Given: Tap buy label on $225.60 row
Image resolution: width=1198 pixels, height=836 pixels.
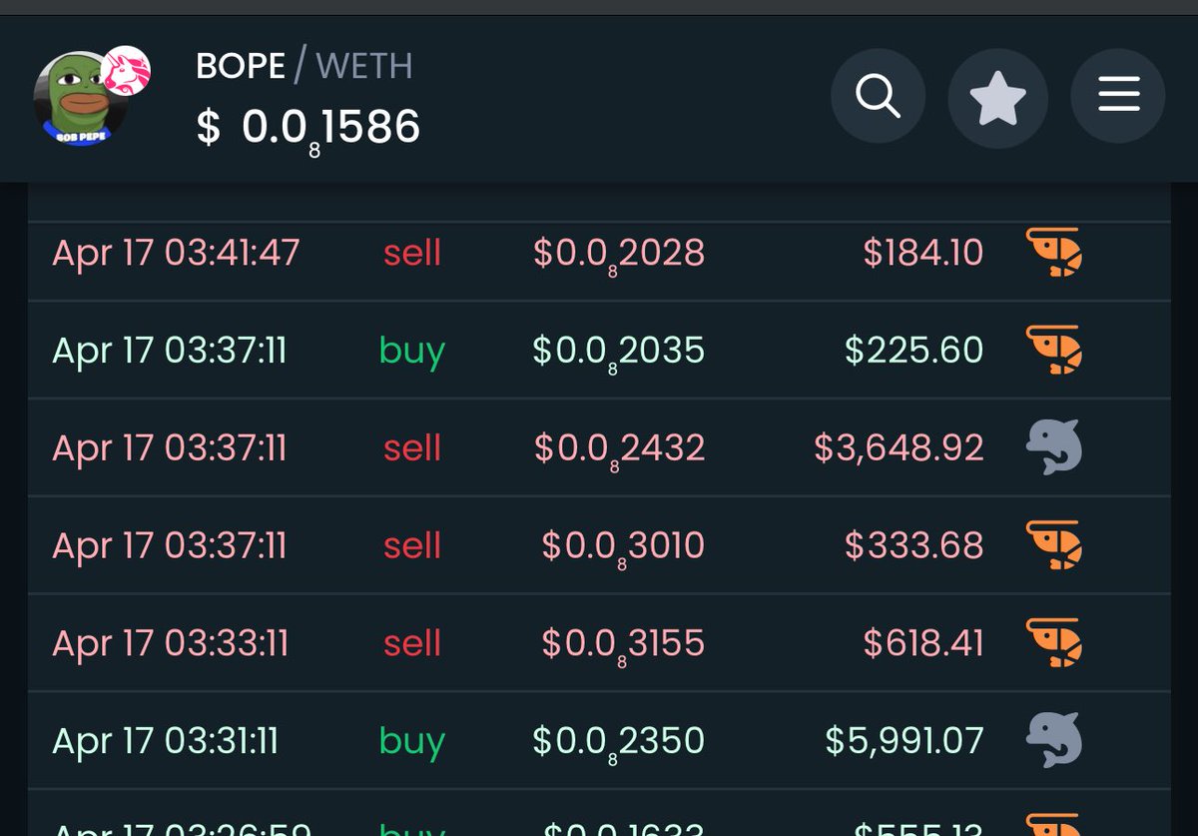Looking at the screenshot, I should pos(412,353).
